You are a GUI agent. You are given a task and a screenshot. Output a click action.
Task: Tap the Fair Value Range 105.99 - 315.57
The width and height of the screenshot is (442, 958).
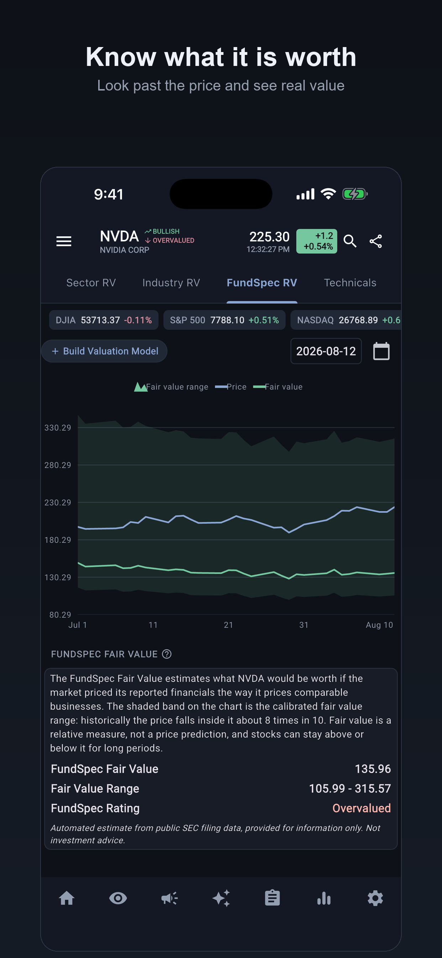tap(350, 788)
